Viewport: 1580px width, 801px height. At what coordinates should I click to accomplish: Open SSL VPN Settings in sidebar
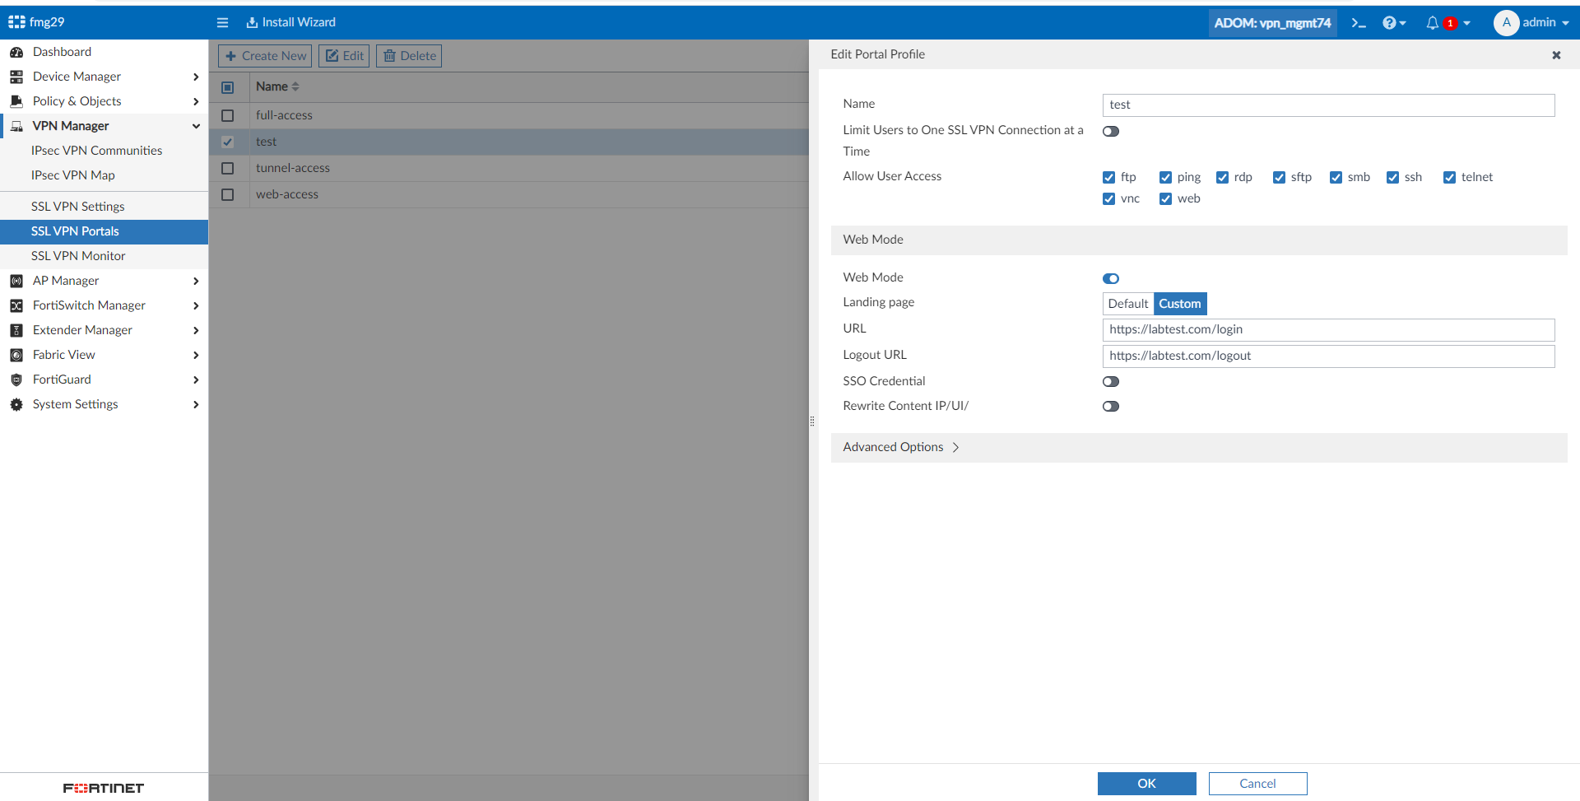click(x=78, y=207)
